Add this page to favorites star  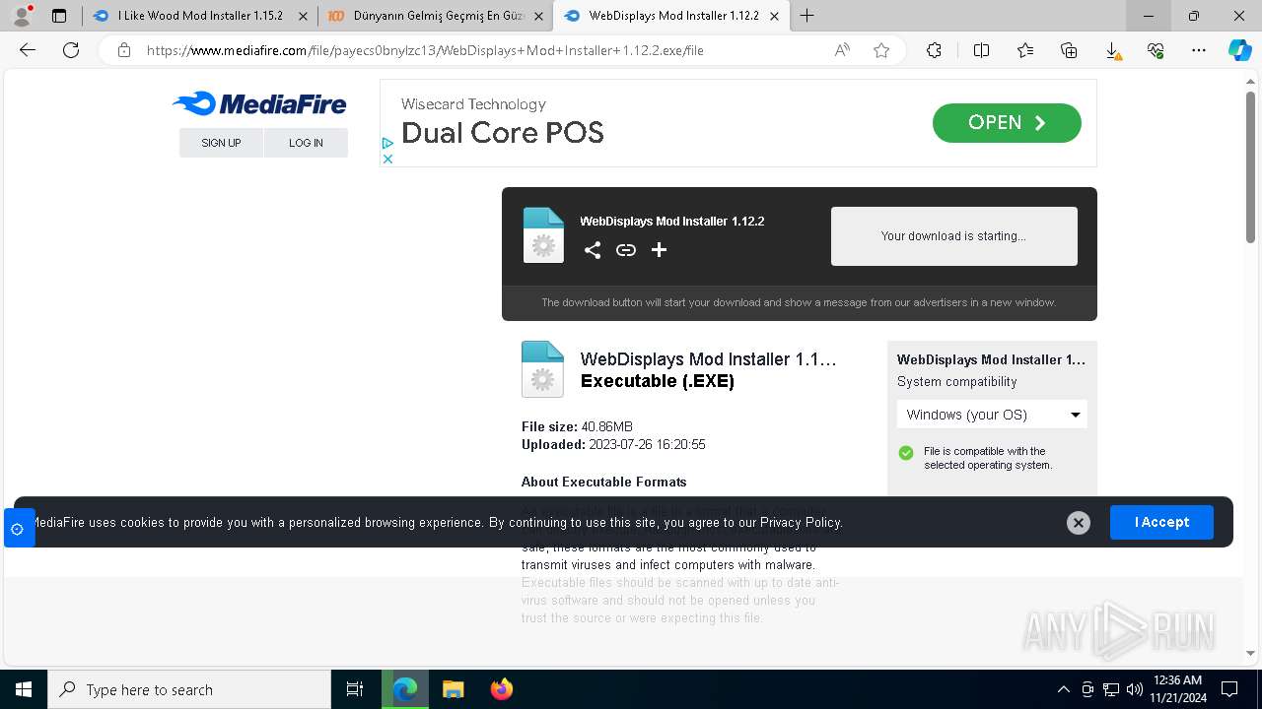pos(881,50)
